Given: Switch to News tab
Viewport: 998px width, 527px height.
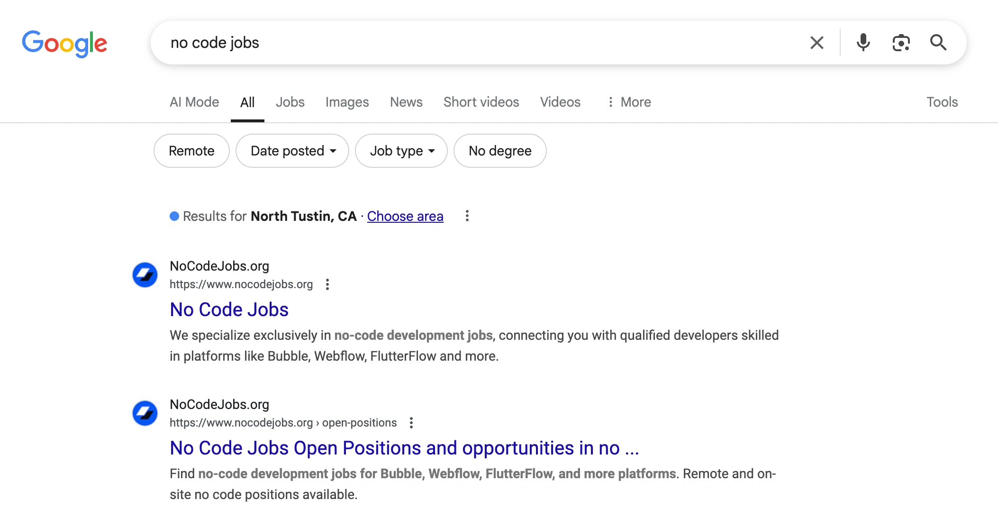Looking at the screenshot, I should click(406, 102).
